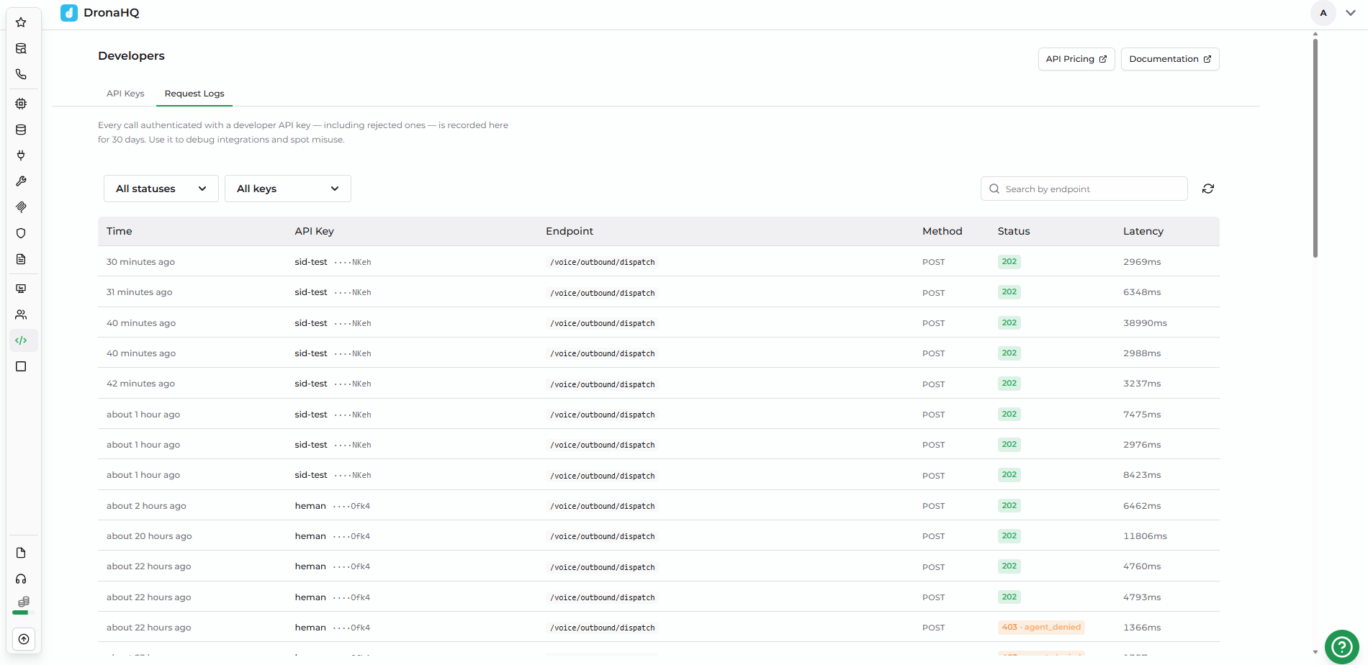Click the credits usage progress bar
This screenshot has width=1368, height=665.
tap(24, 612)
